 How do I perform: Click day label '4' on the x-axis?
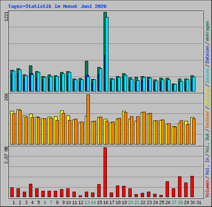click(x=32, y=202)
